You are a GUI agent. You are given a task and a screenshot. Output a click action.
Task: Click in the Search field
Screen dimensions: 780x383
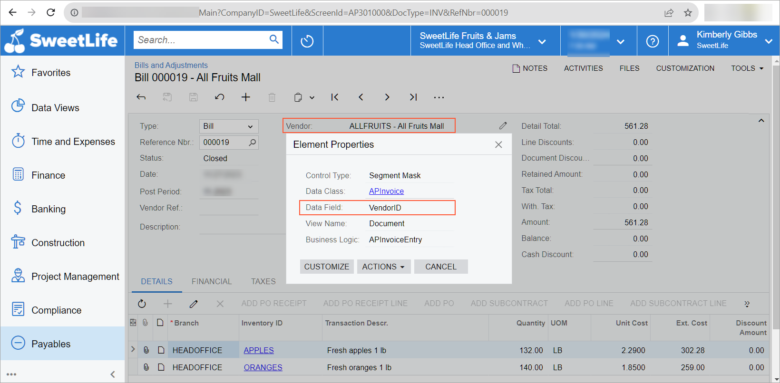click(201, 40)
